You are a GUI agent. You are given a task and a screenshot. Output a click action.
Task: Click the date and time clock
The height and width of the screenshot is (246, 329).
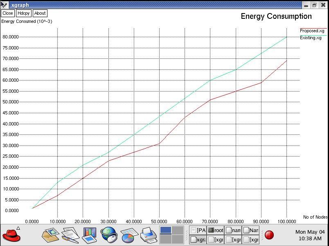(x=310, y=235)
